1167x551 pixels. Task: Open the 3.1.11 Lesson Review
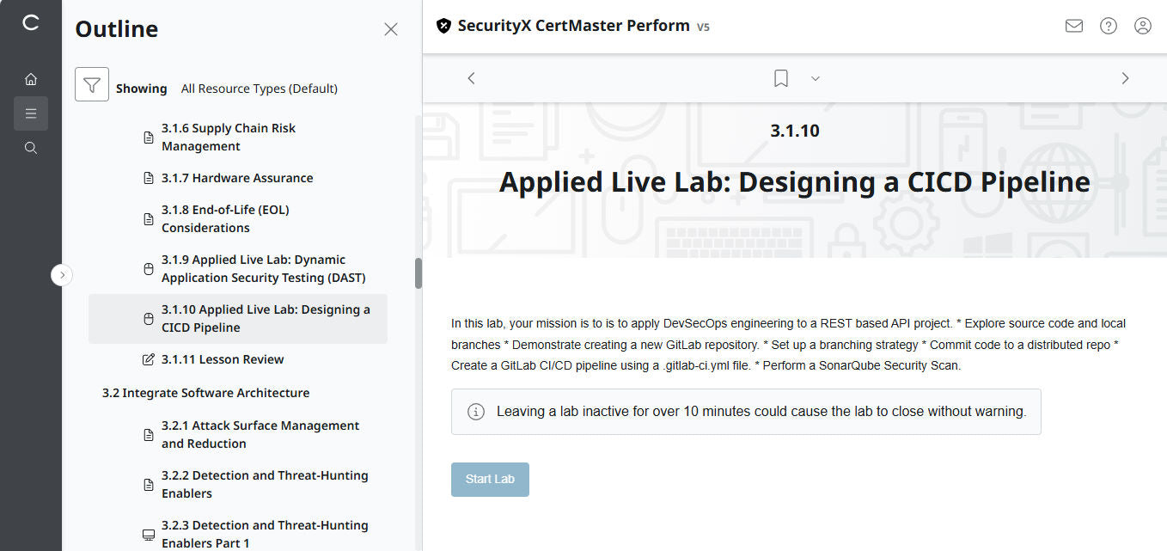point(223,358)
